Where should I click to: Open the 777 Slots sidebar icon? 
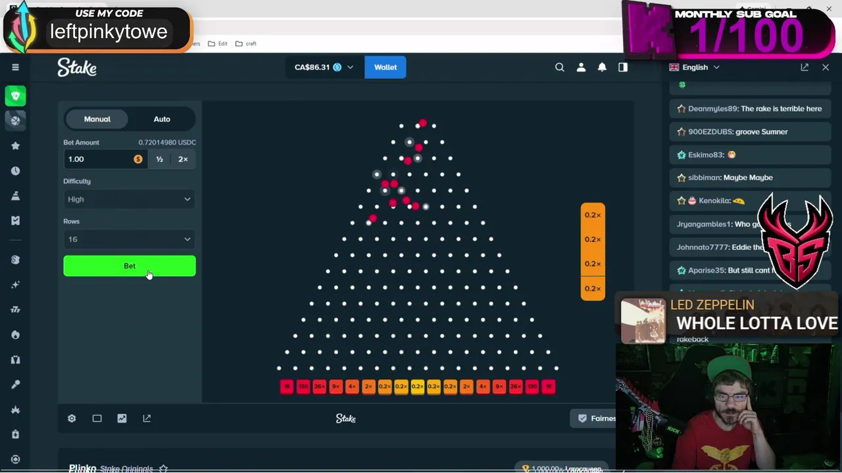click(x=16, y=309)
